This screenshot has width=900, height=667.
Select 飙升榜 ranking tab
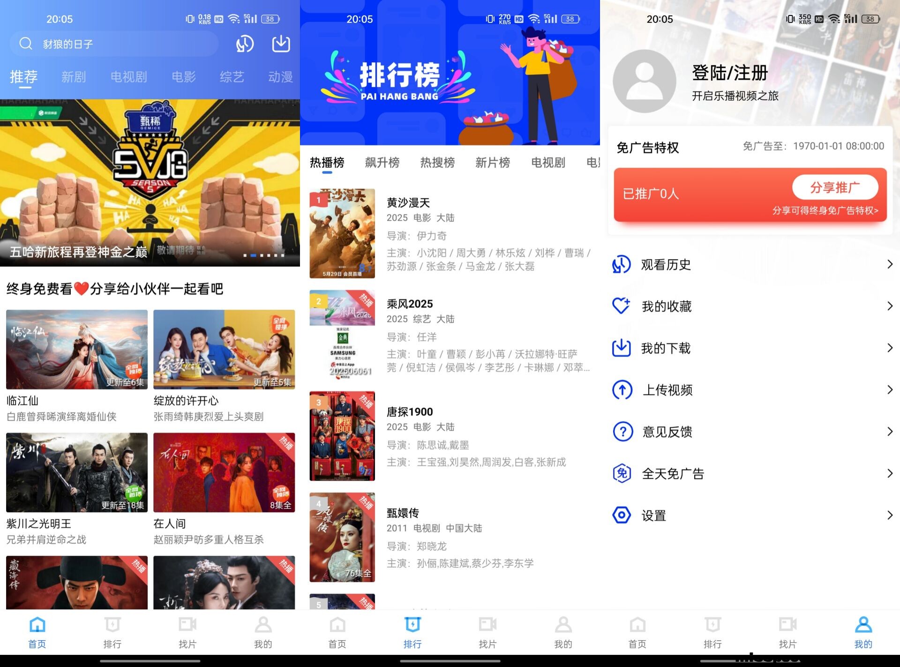[x=382, y=163]
